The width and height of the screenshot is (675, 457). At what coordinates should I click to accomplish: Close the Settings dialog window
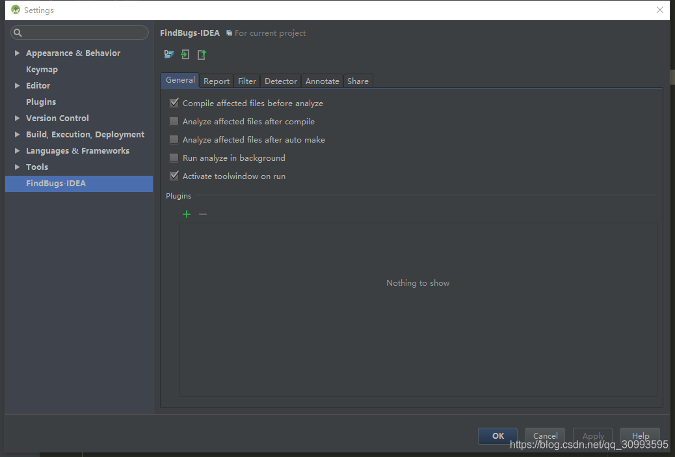[x=659, y=10]
